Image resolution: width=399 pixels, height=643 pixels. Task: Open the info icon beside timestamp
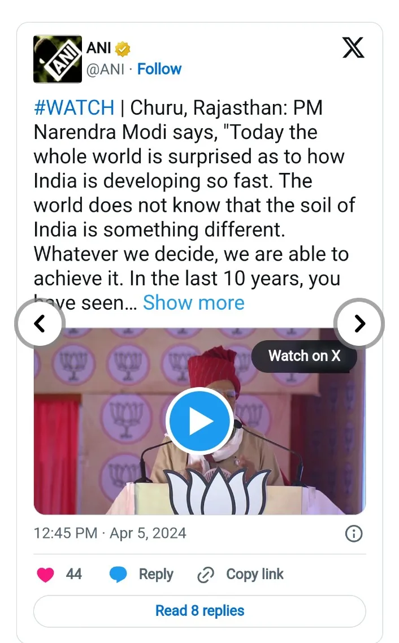pos(354,533)
